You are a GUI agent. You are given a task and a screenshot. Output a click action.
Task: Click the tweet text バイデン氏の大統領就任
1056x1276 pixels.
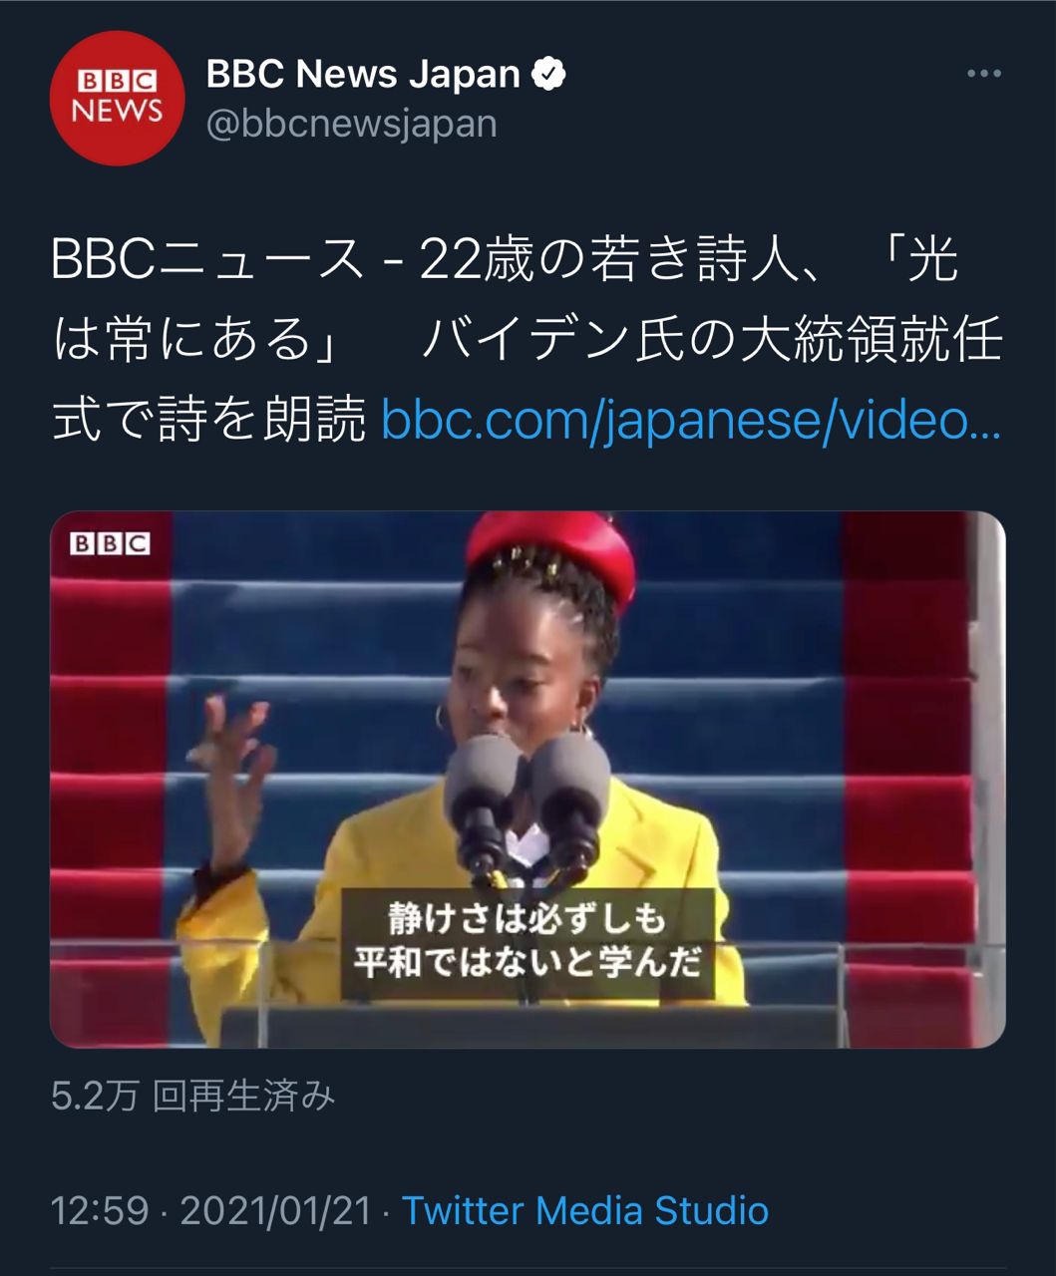(x=712, y=340)
